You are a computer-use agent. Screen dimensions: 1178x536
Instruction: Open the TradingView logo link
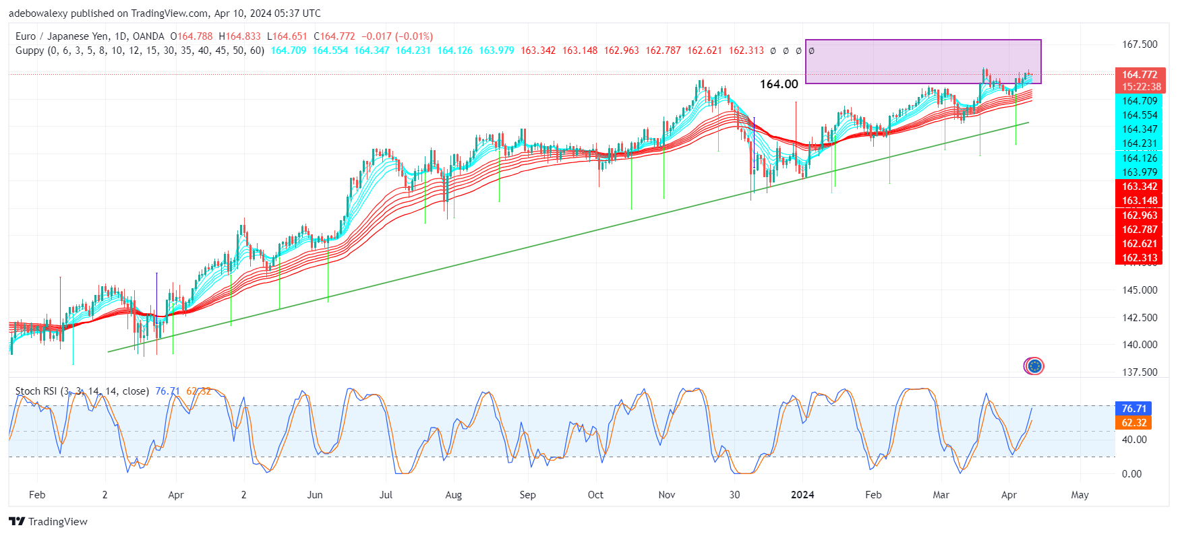(48, 521)
